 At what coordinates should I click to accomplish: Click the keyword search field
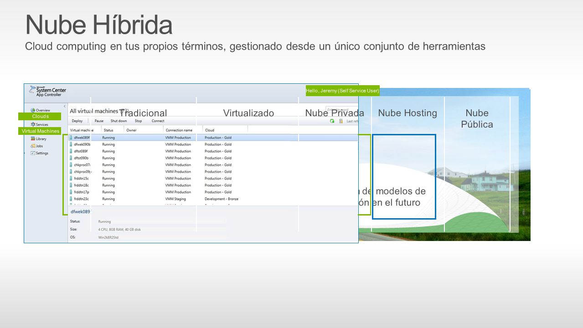tap(341, 110)
